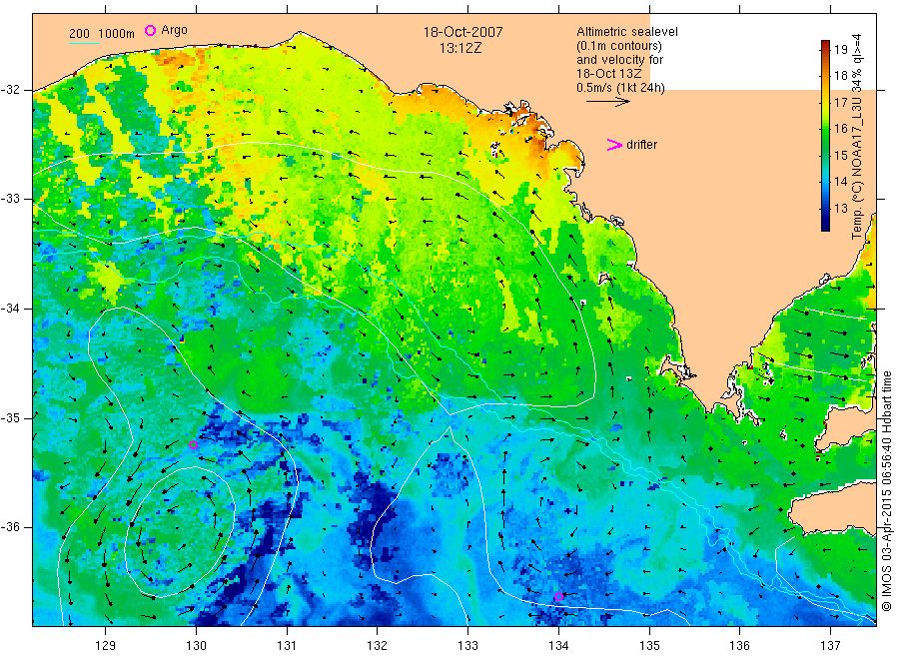Click the 'and velocity for' text line
Screen dimensions: 899x659
tap(619, 60)
